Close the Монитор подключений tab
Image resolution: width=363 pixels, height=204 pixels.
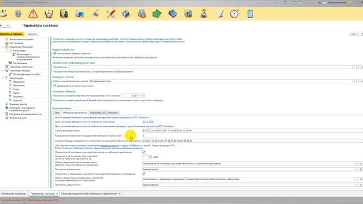[119, 194]
